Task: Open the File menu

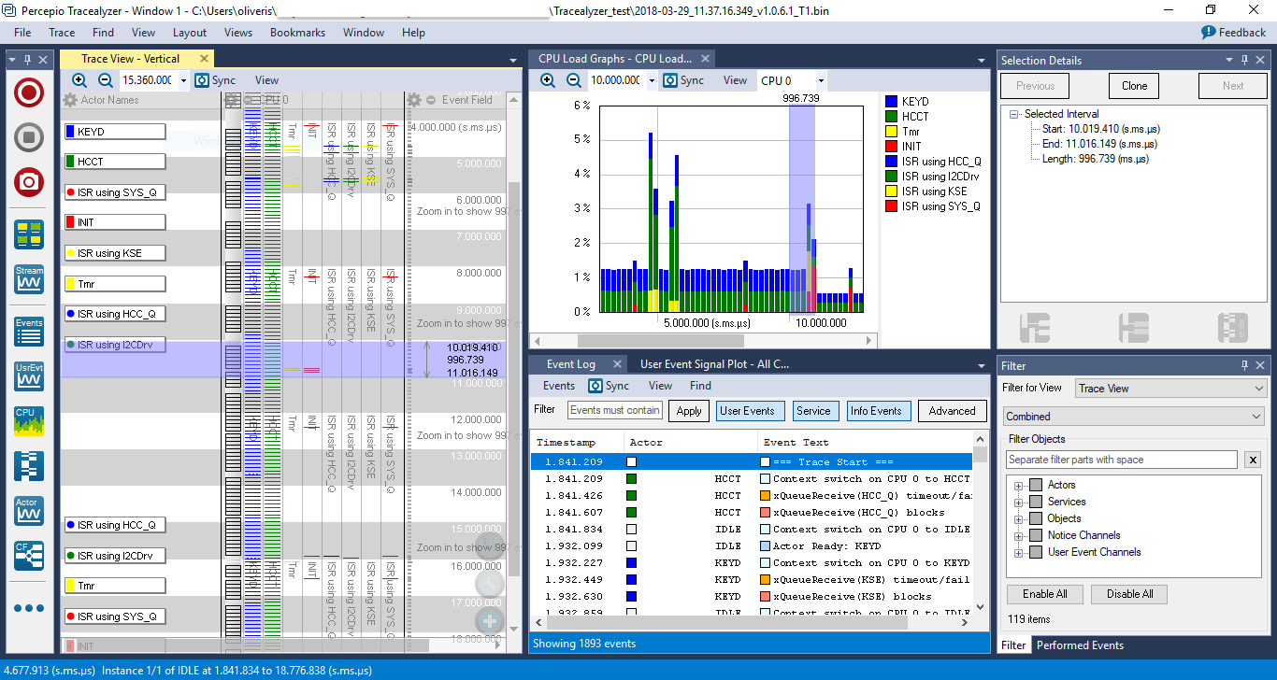Action: [22, 33]
